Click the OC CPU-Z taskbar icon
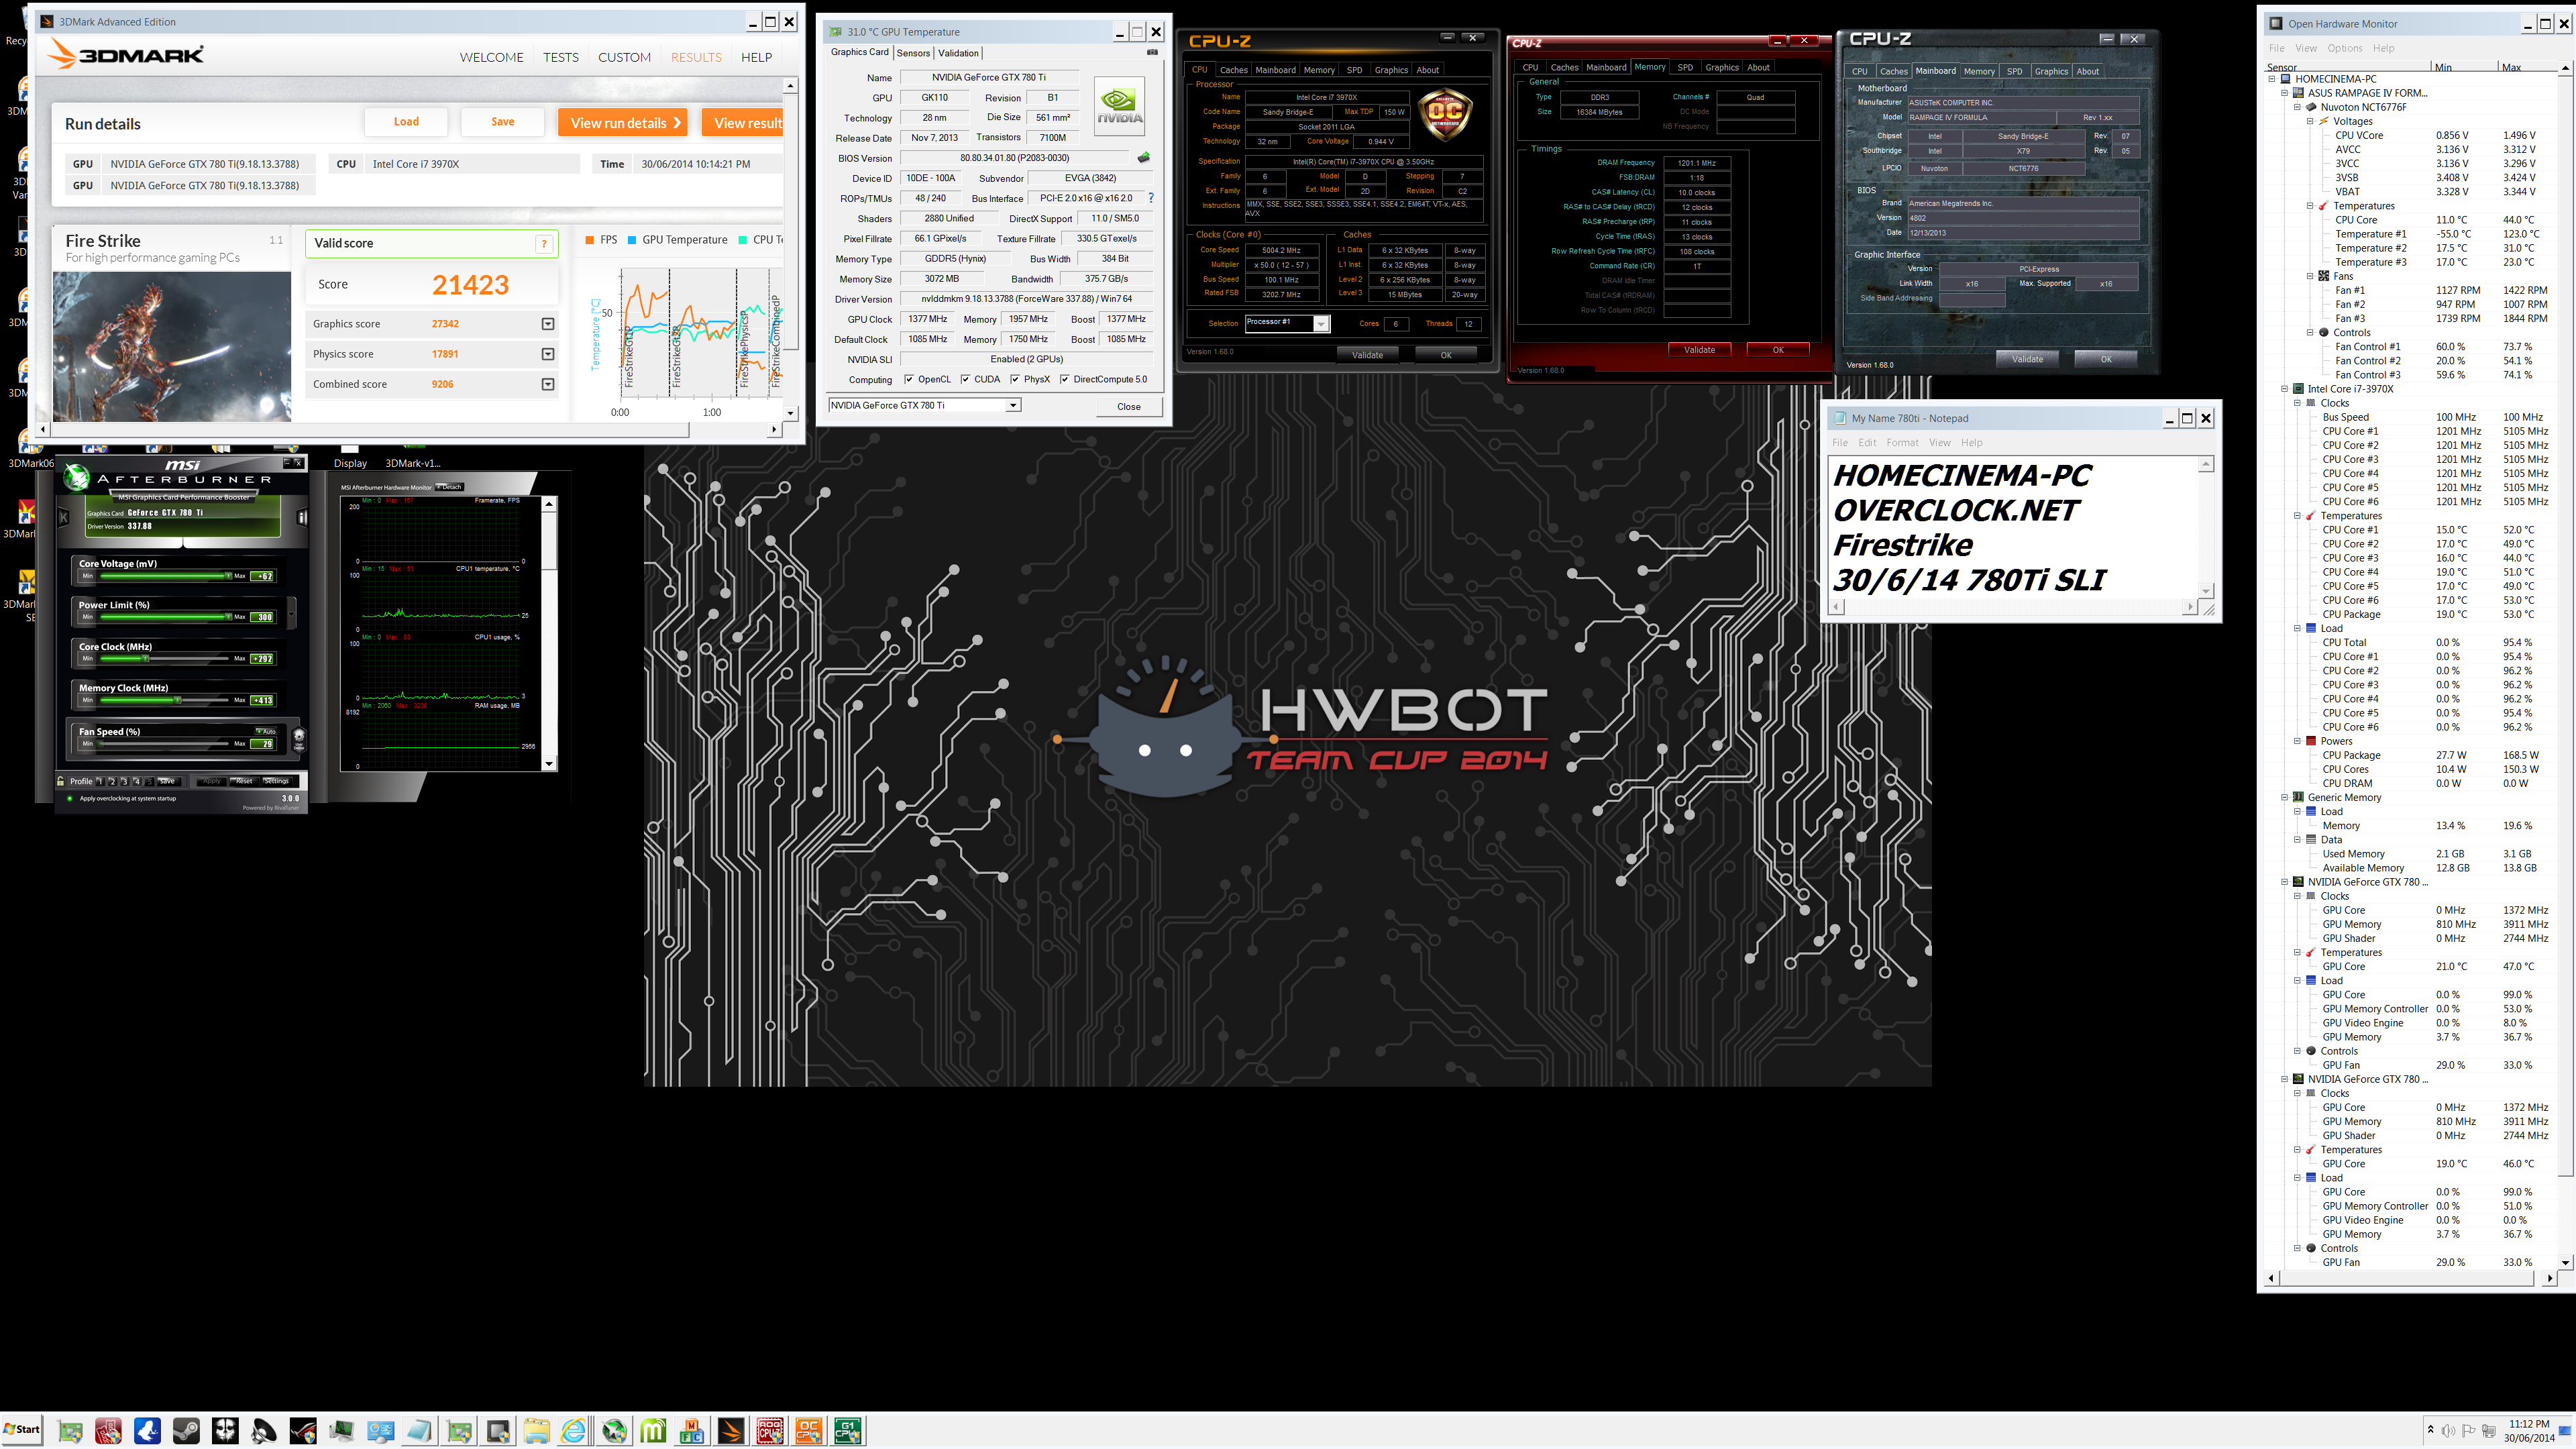 coord(809,1431)
